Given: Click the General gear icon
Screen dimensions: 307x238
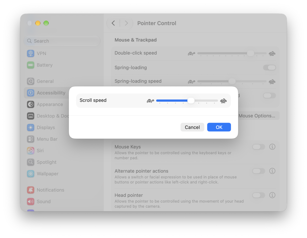Looking at the screenshot, I should click(31, 81).
